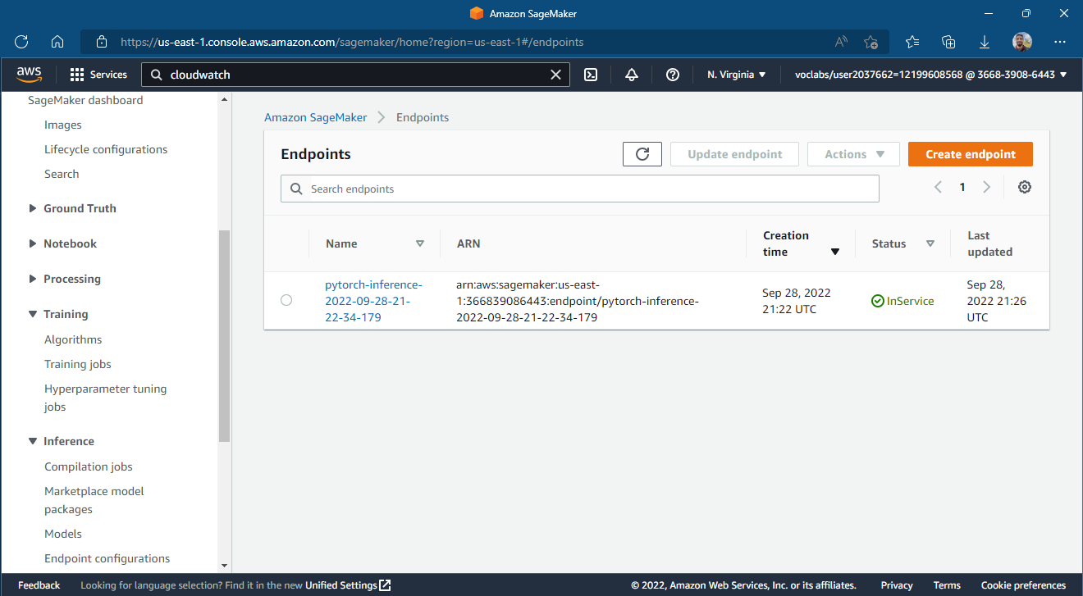Sort endpoints by Creation time
This screenshot has width=1083, height=596.
(835, 252)
